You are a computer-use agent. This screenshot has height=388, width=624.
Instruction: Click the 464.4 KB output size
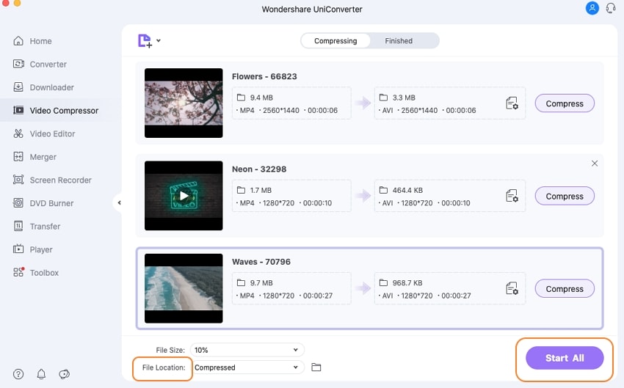pyautogui.click(x=407, y=190)
